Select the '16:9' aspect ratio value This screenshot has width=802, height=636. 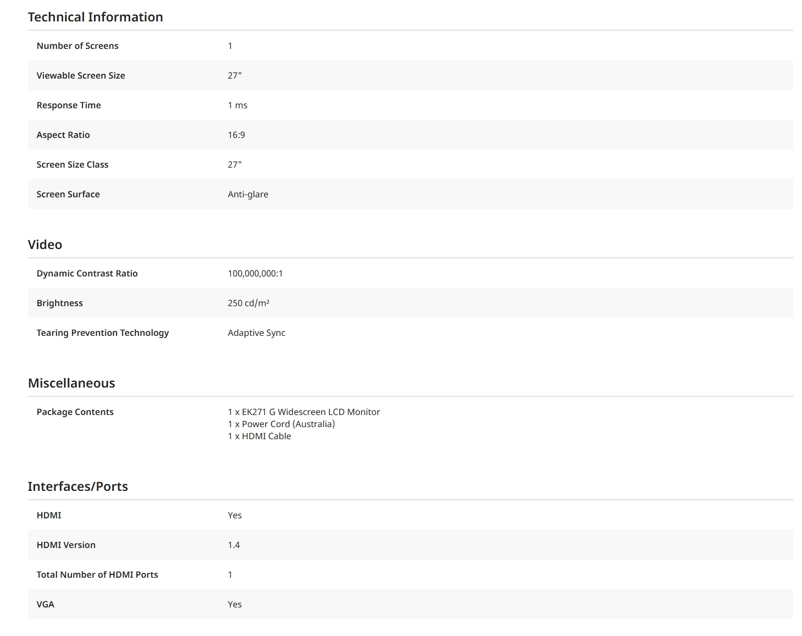coord(236,135)
